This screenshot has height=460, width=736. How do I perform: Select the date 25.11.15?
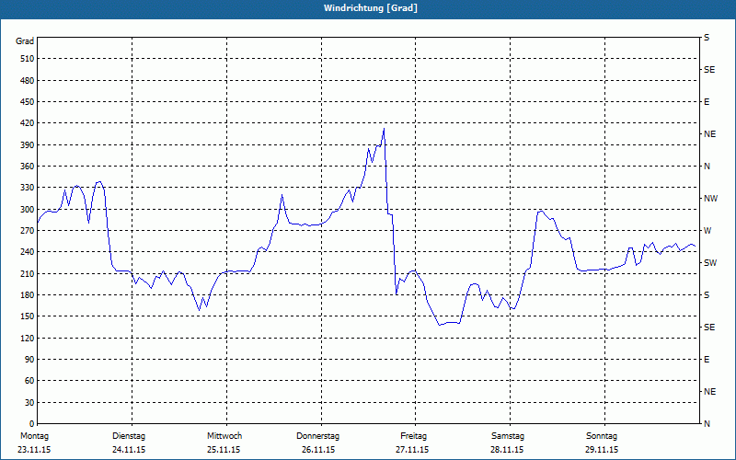point(224,450)
